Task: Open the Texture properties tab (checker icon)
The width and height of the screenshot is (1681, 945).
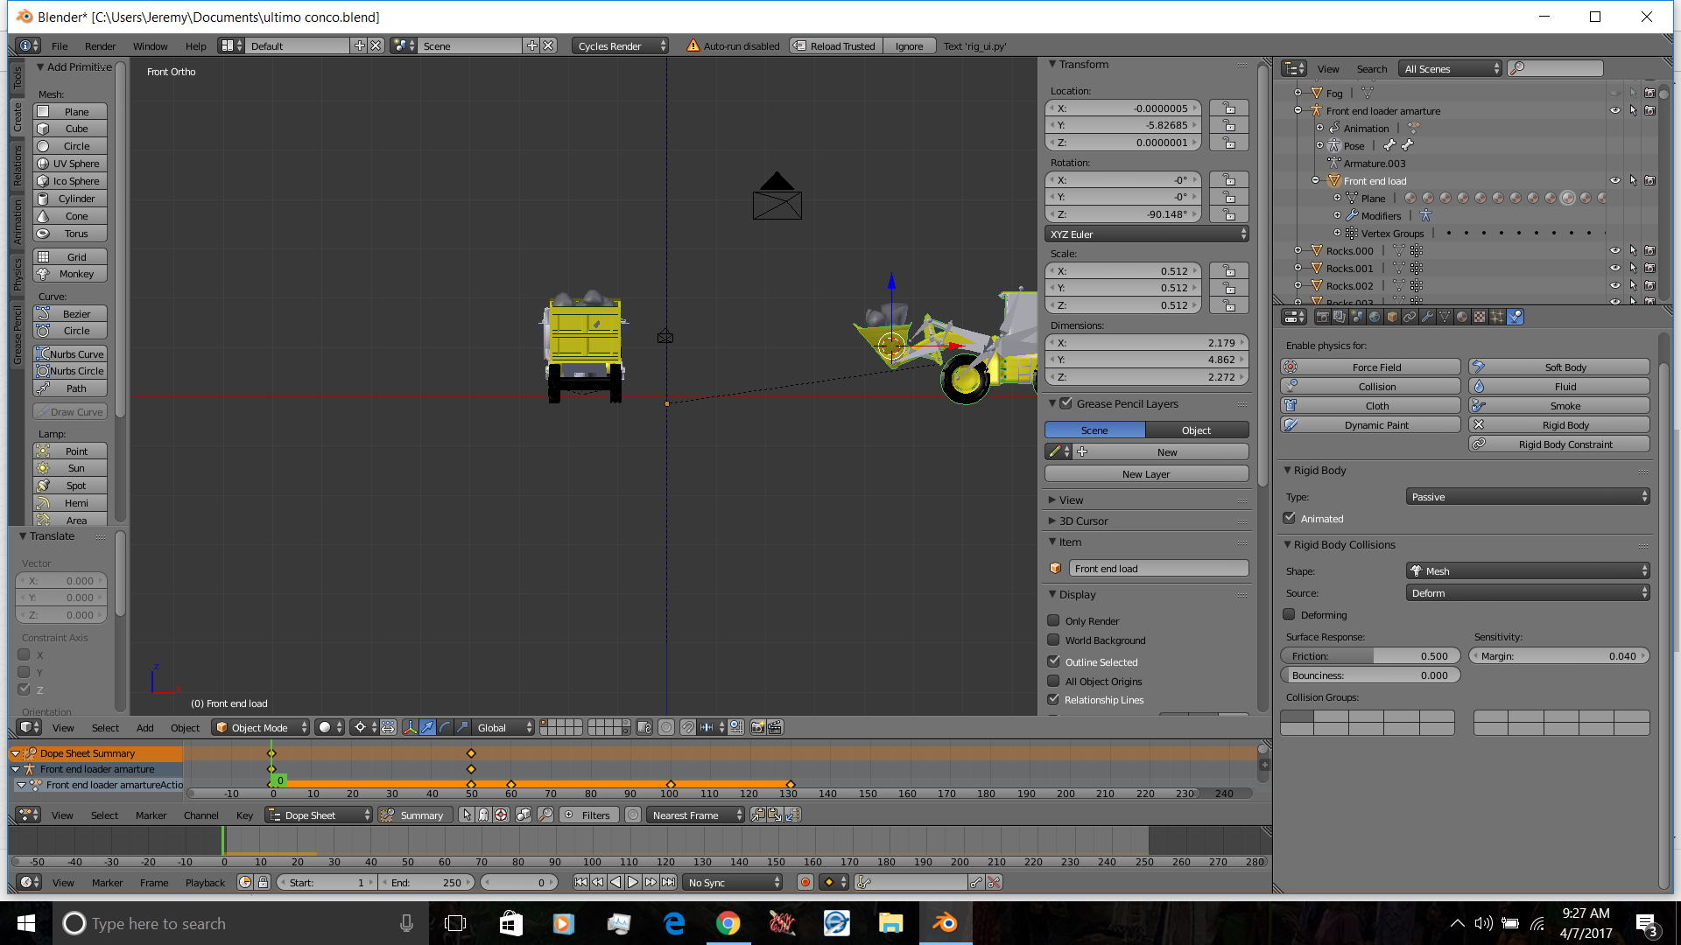Action: click(x=1480, y=317)
